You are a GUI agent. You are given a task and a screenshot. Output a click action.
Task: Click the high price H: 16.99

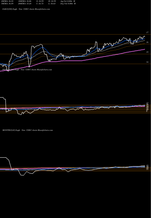52,1
